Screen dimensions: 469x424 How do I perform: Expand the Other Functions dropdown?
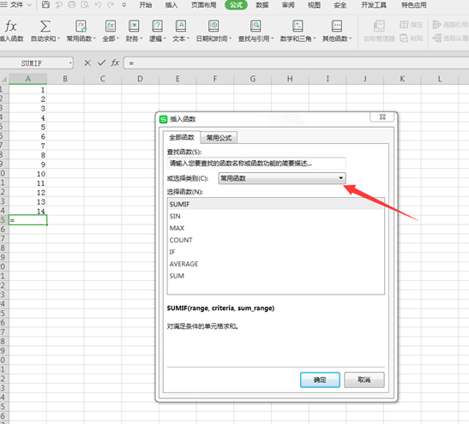(337, 31)
